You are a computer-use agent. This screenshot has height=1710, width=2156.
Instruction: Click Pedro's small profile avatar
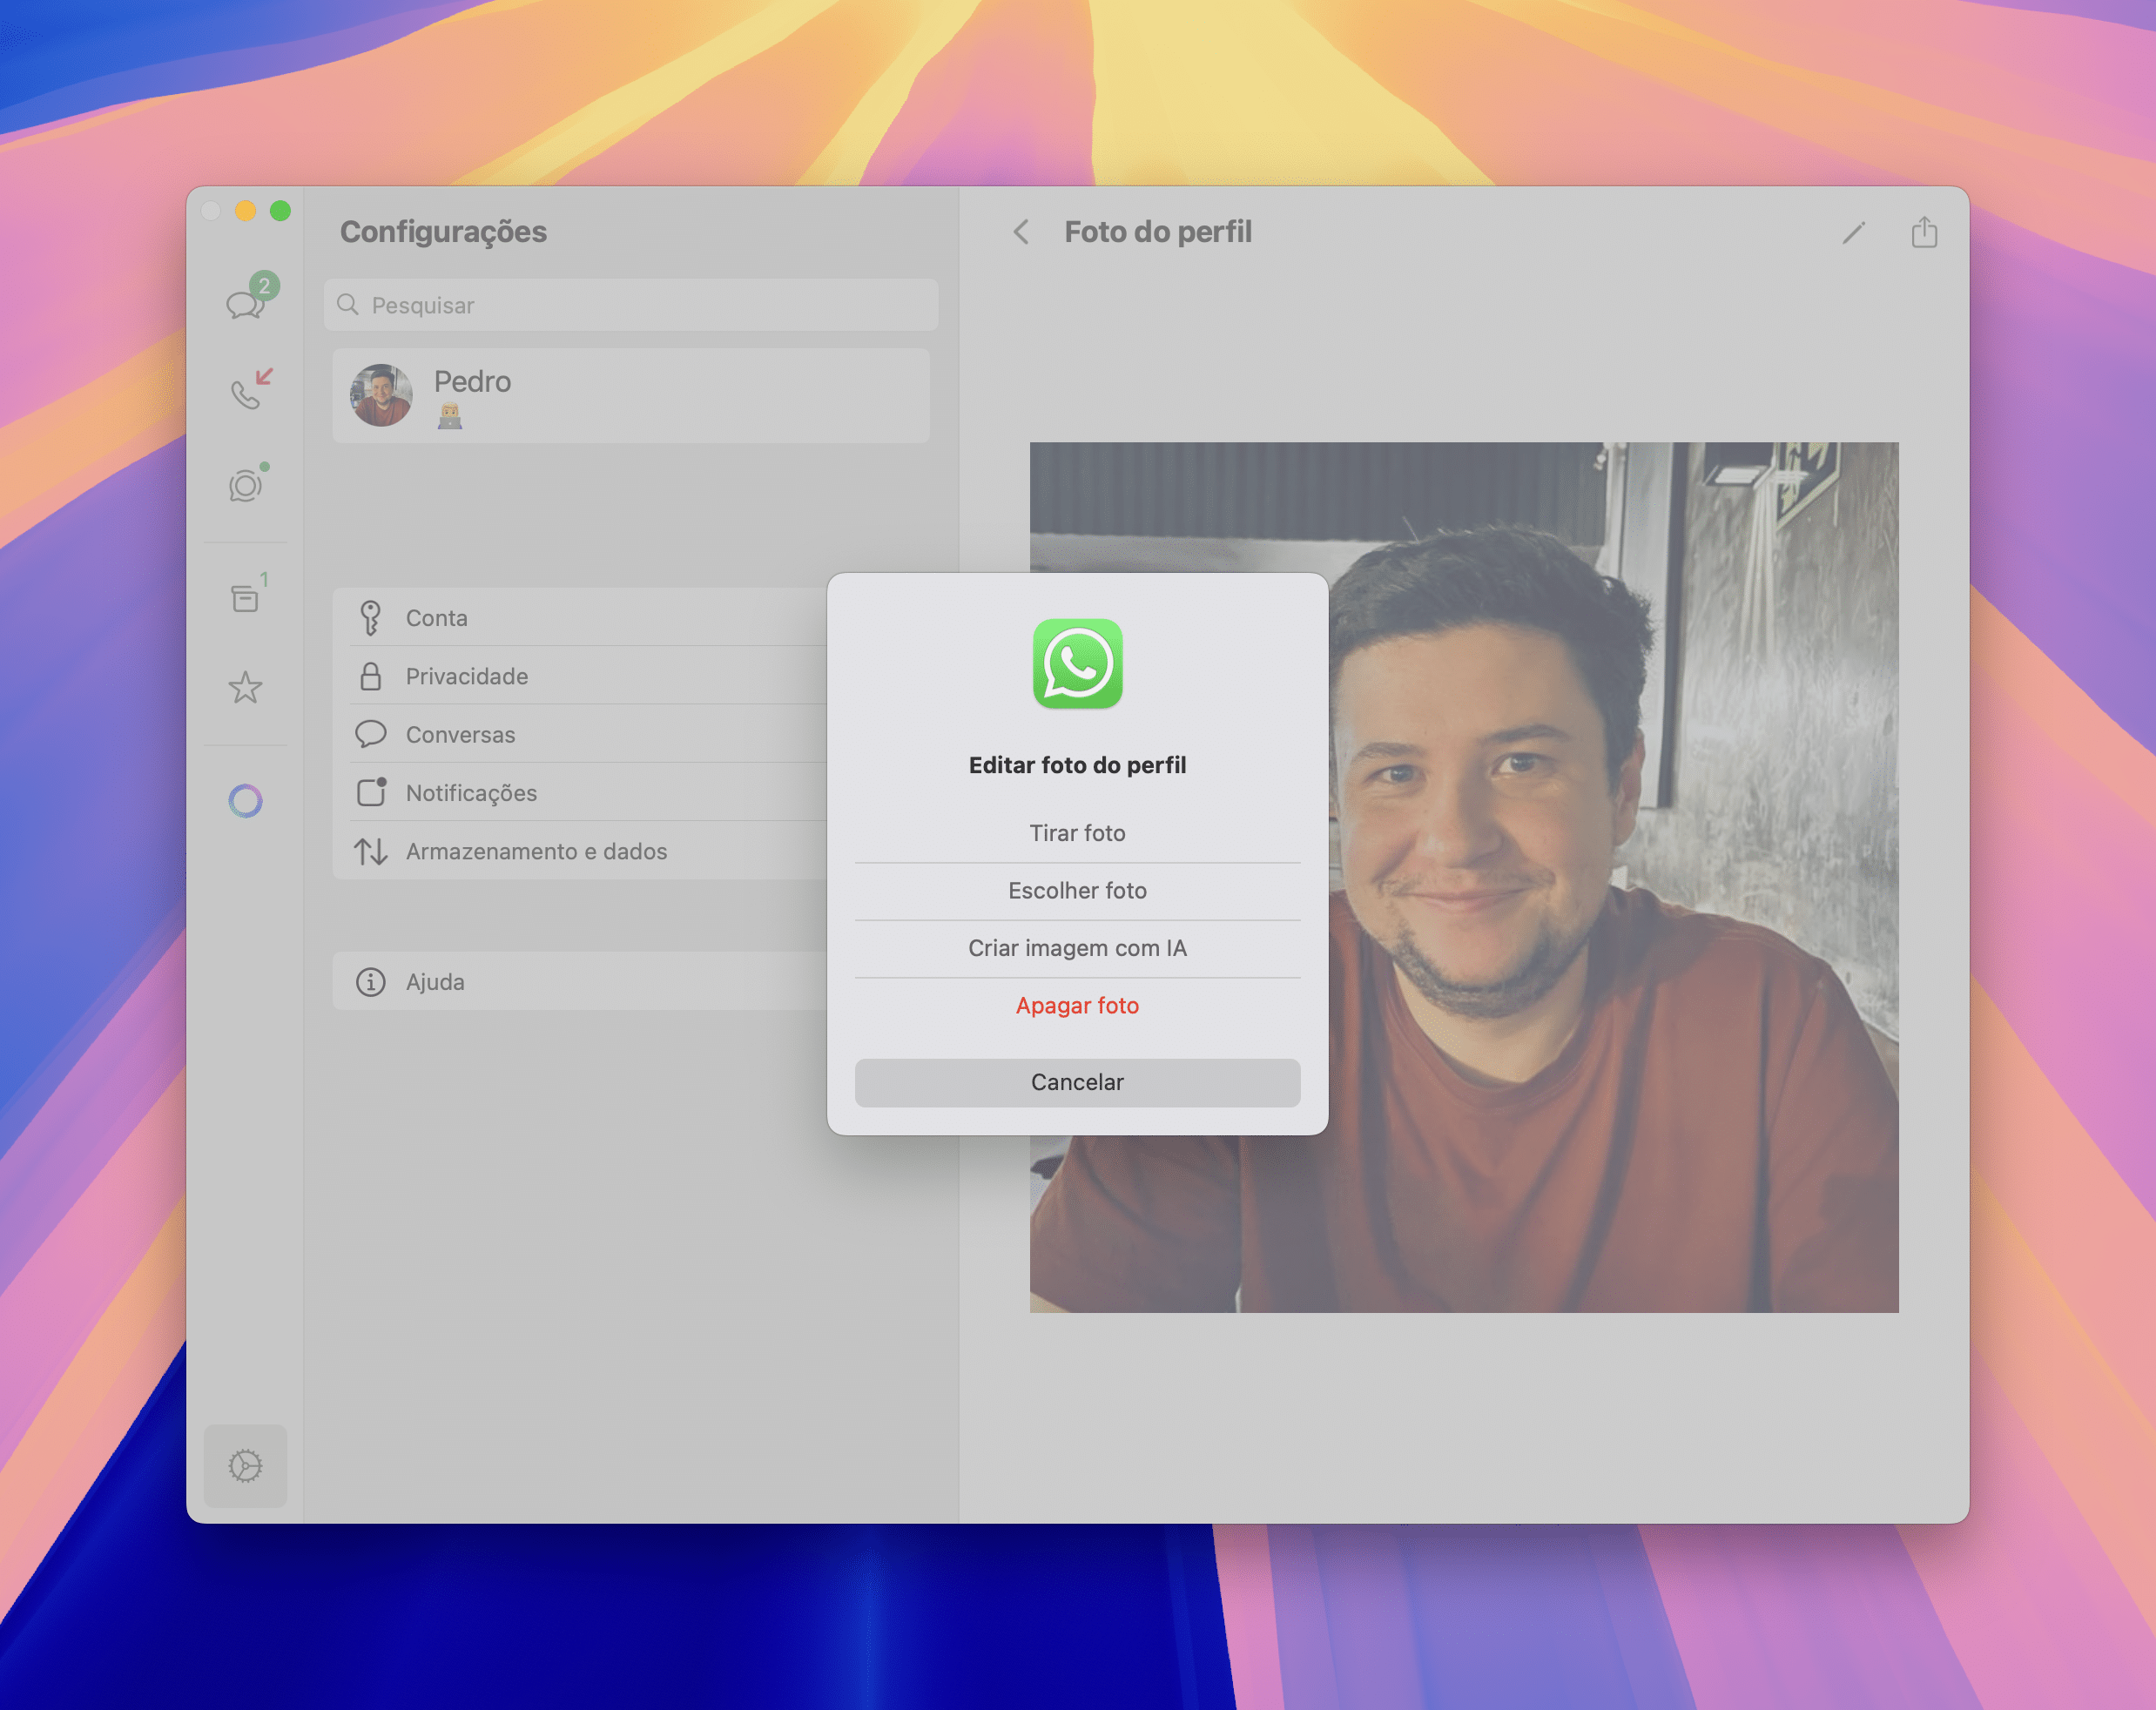381,395
